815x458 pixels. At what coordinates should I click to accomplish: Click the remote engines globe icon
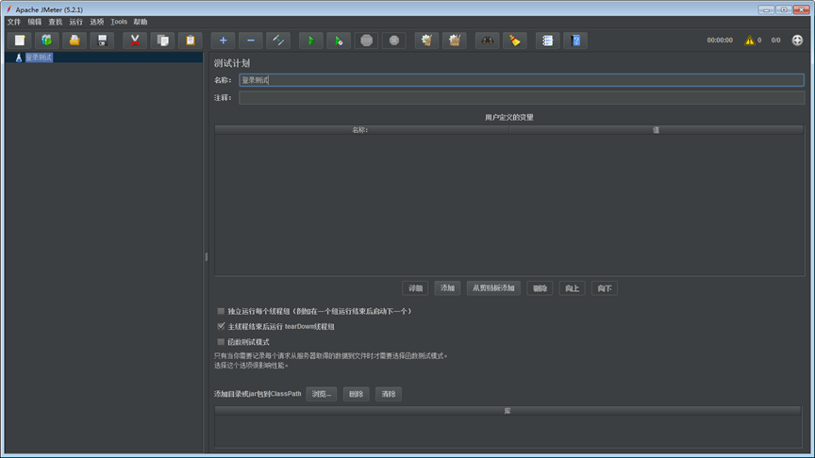[797, 40]
